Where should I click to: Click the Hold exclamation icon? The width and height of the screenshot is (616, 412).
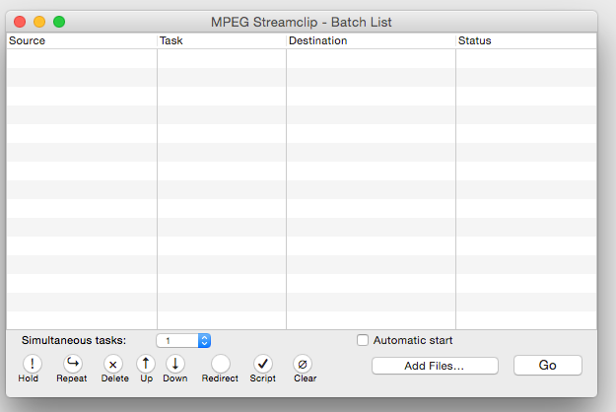click(x=33, y=364)
